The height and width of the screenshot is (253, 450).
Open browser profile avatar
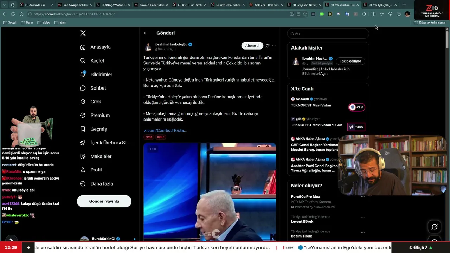(407, 14)
